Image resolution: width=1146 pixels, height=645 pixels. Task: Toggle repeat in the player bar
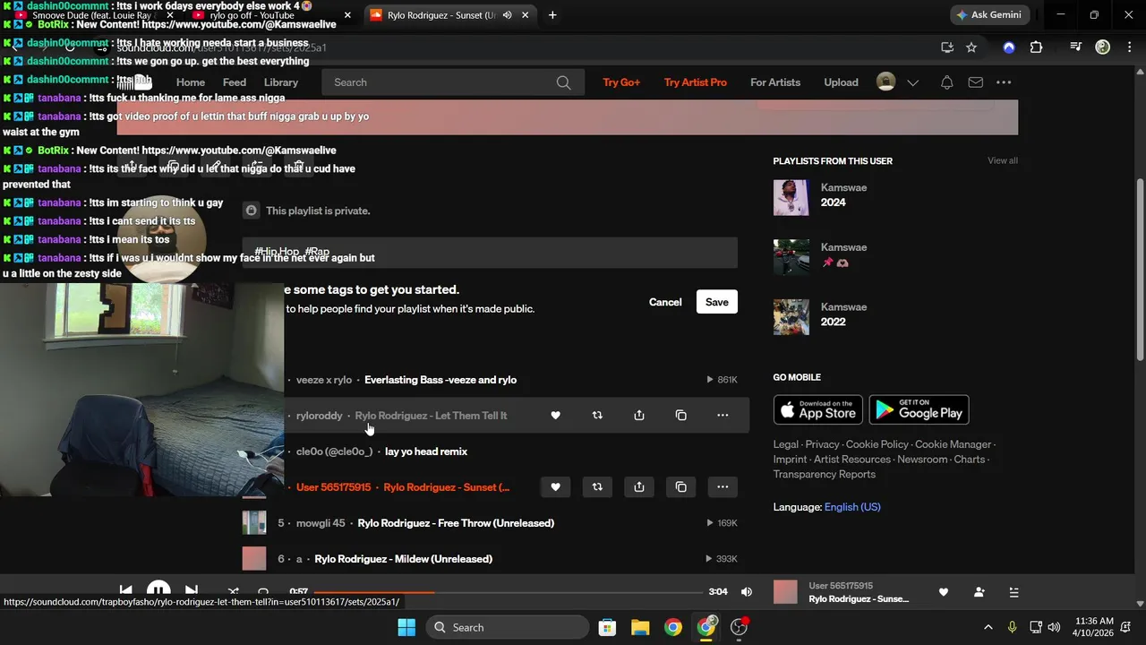coord(263,592)
